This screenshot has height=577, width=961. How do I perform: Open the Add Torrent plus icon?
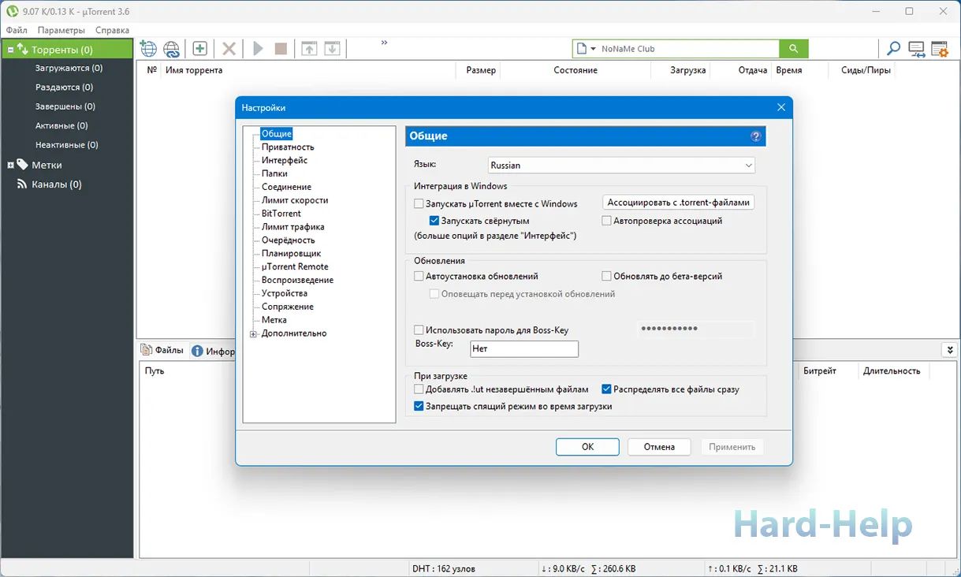(199, 48)
